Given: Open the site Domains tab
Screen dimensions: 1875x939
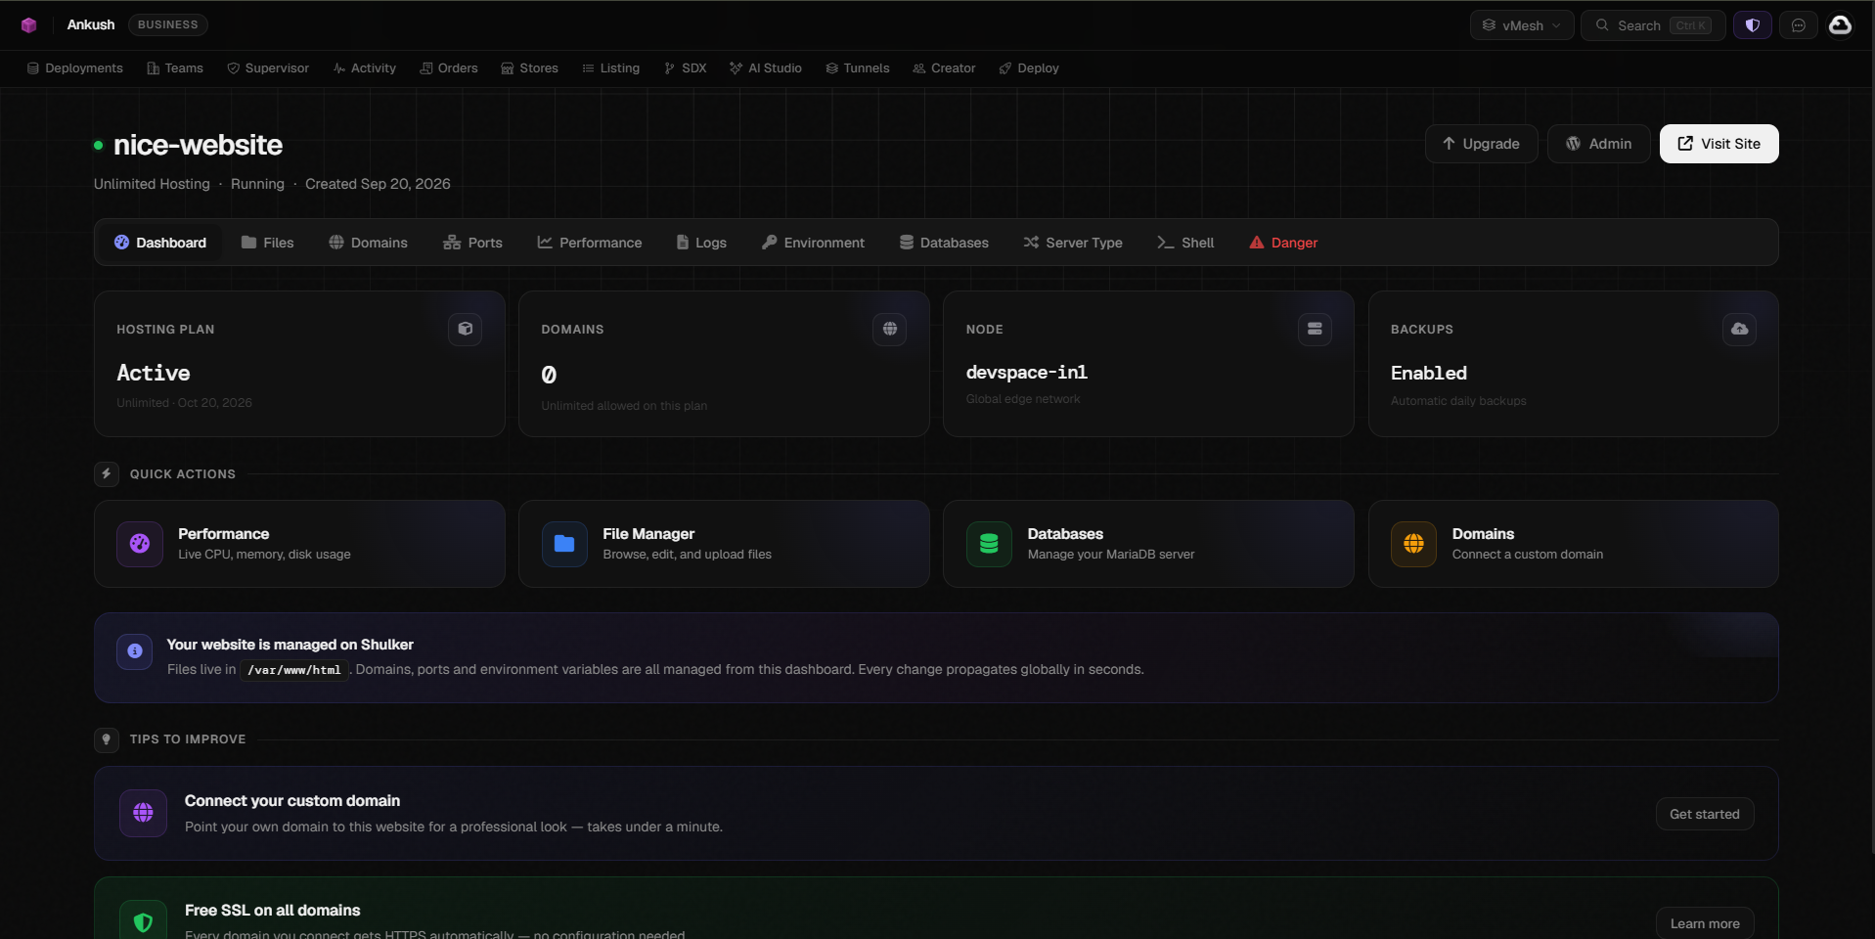Looking at the screenshot, I should click(368, 243).
